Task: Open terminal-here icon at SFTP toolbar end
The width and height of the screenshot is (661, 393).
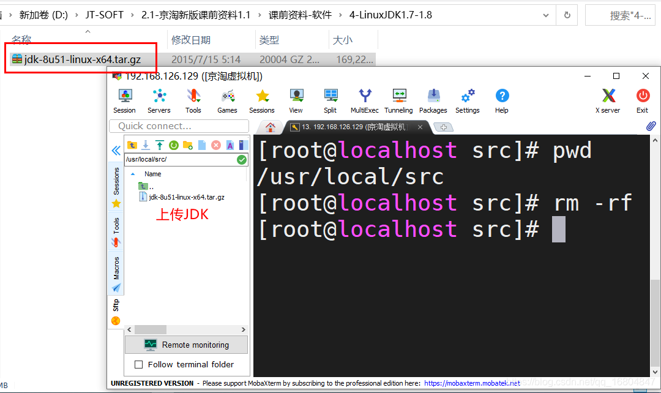Action: click(243, 145)
